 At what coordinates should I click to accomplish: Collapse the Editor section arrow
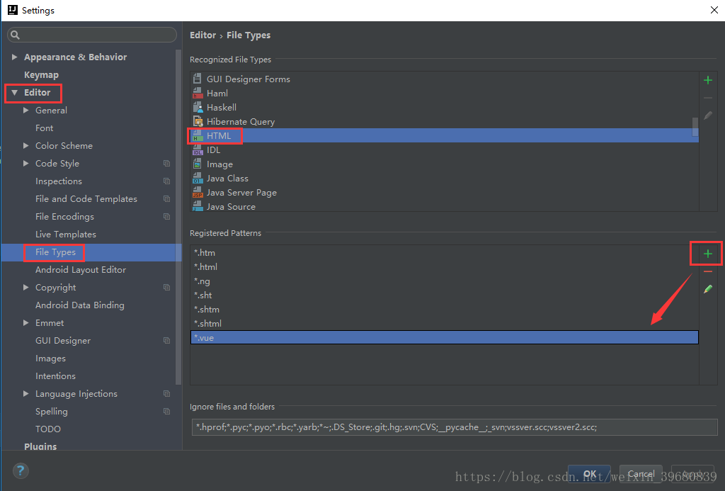(x=14, y=93)
